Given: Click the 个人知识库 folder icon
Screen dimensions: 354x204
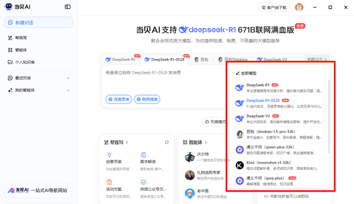Looking at the screenshot, I should point(10,62).
